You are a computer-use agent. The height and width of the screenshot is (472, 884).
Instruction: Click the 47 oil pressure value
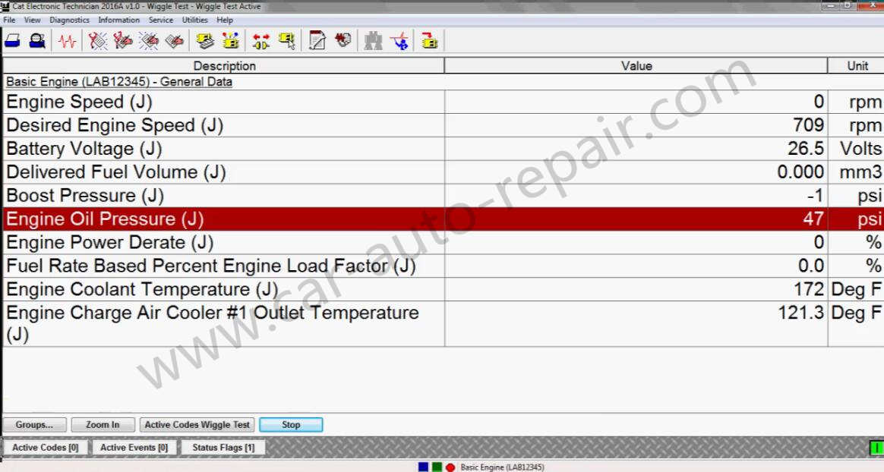tap(813, 219)
